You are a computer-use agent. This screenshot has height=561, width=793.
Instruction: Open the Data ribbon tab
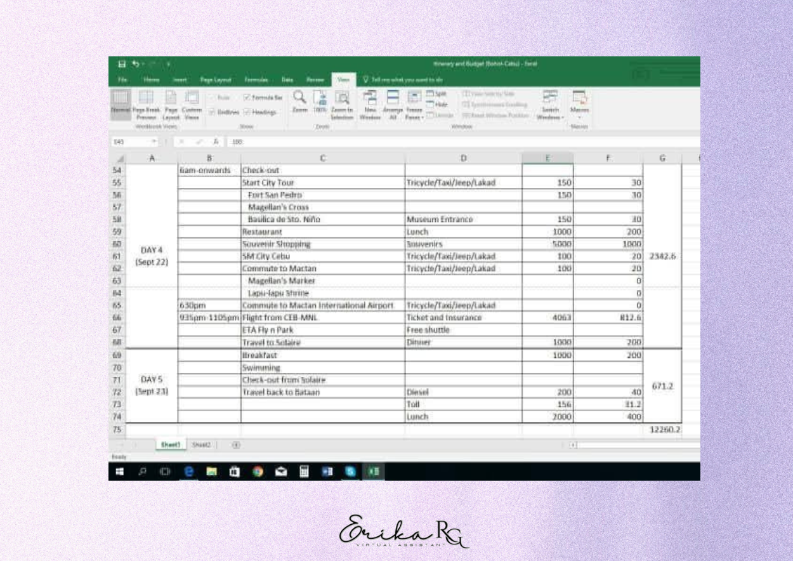point(287,80)
